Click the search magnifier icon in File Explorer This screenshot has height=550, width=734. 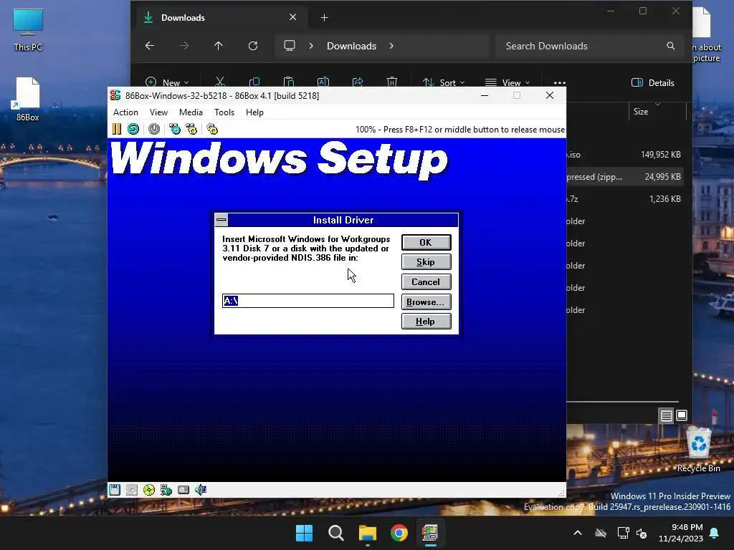click(671, 46)
